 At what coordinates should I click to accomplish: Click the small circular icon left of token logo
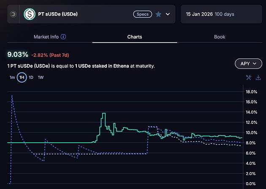14,14
